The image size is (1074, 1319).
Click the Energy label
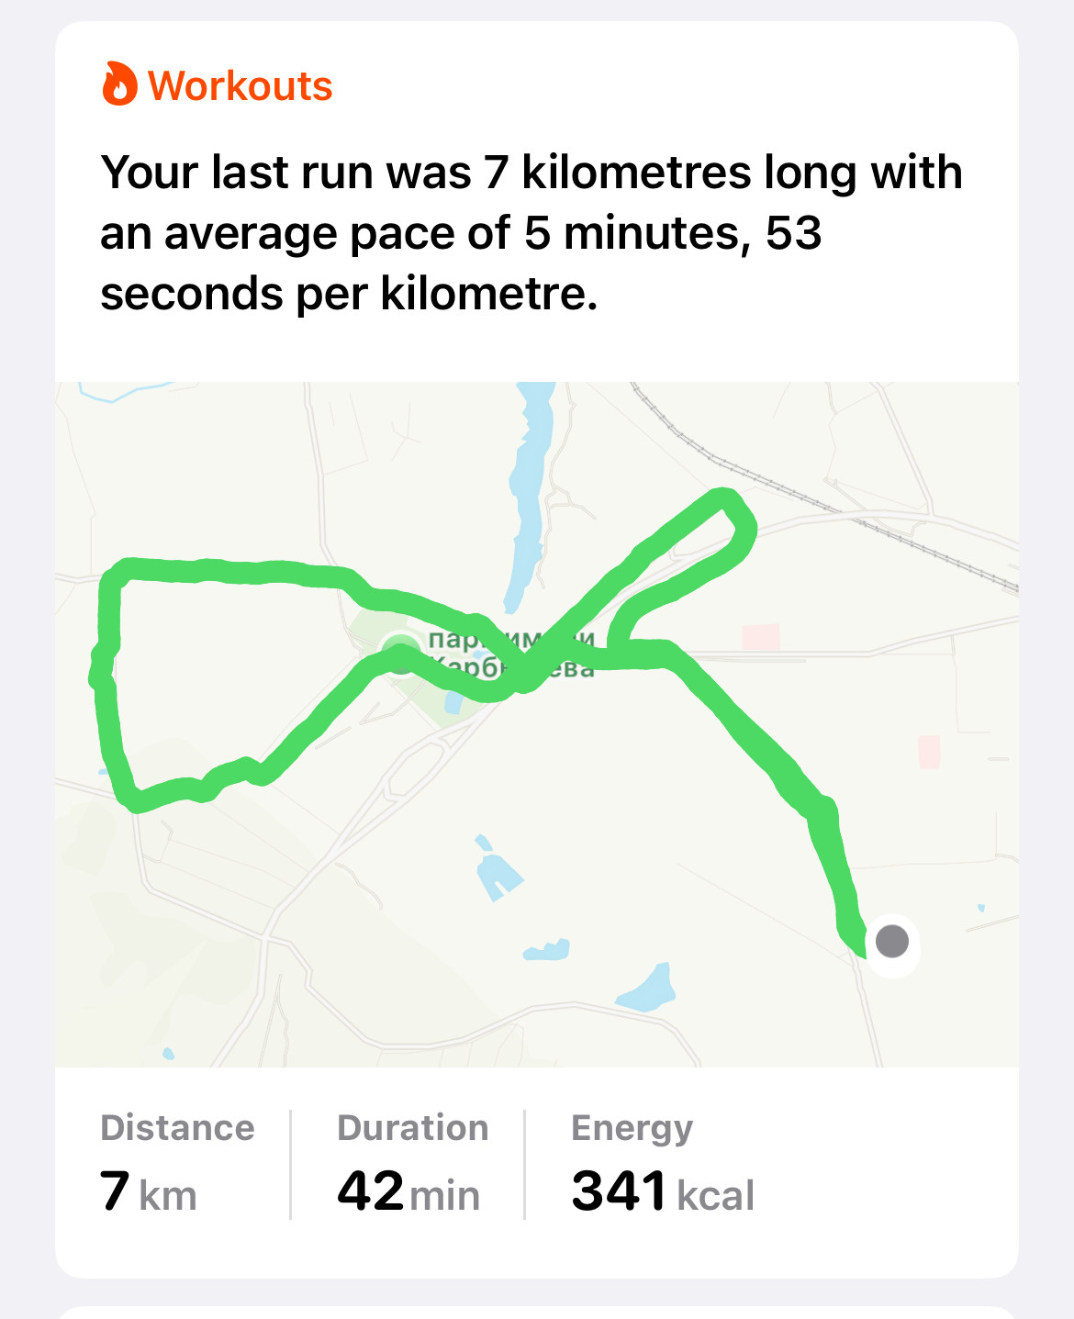coord(632,1128)
